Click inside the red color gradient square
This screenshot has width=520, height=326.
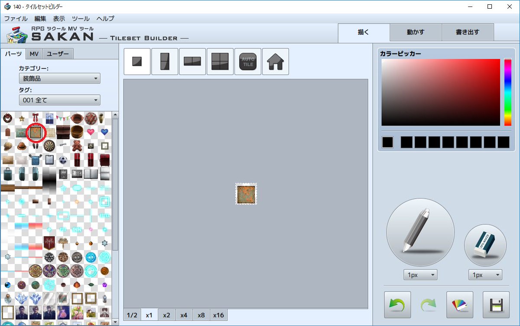point(441,92)
